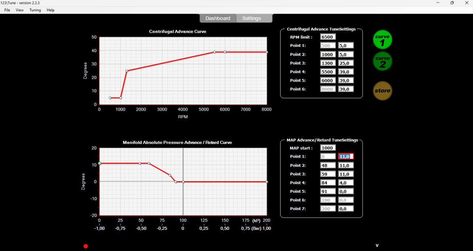Viewport: 473px width, 251px height.
Task: Edit MAP Point 4 pressure 84 field
Action: [x=328, y=182]
